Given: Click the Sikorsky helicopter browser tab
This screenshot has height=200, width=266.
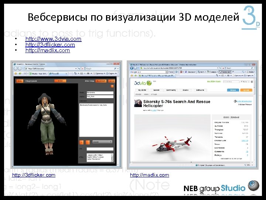Looking at the screenshot, I should pyautogui.click(x=156, y=76).
